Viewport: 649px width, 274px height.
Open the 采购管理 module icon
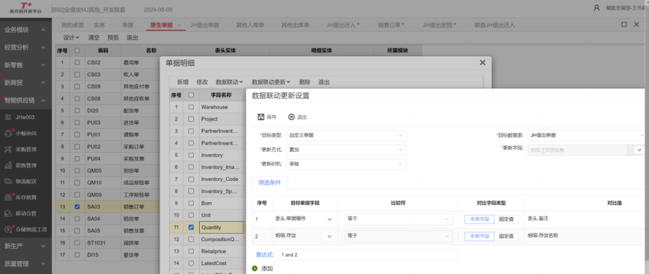pyautogui.click(x=8, y=149)
